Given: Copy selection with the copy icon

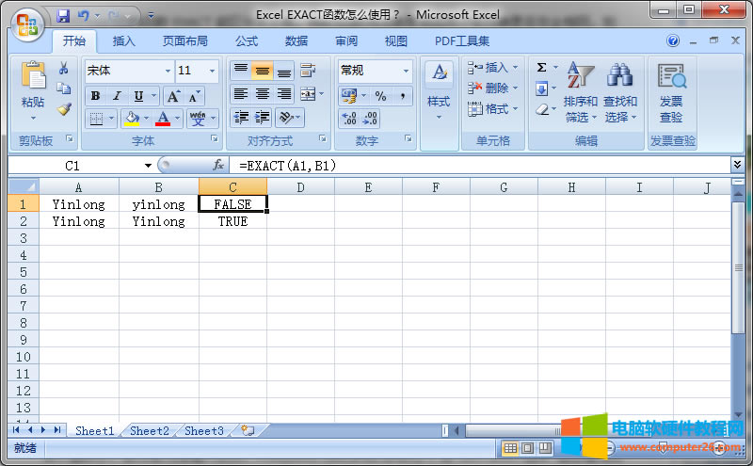Looking at the screenshot, I should [x=63, y=88].
